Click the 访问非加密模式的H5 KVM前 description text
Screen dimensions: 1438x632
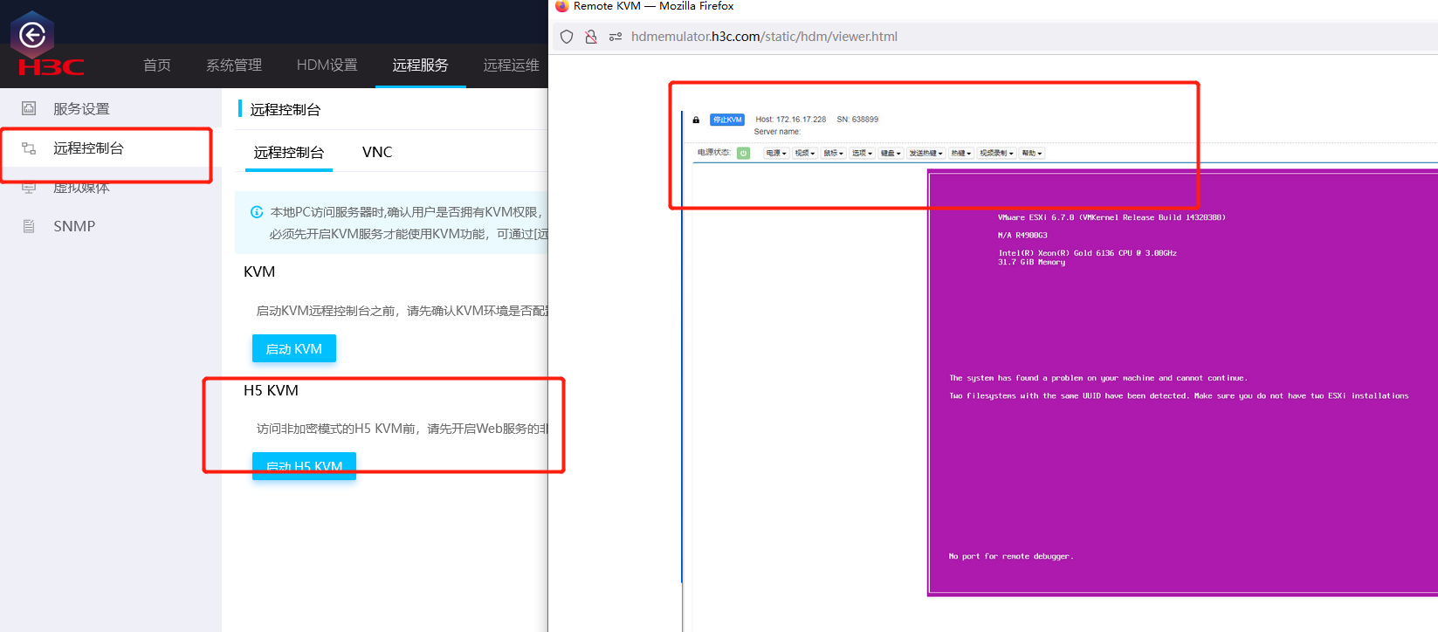tap(402, 429)
